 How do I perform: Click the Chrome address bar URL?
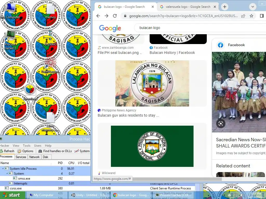coord(183,16)
